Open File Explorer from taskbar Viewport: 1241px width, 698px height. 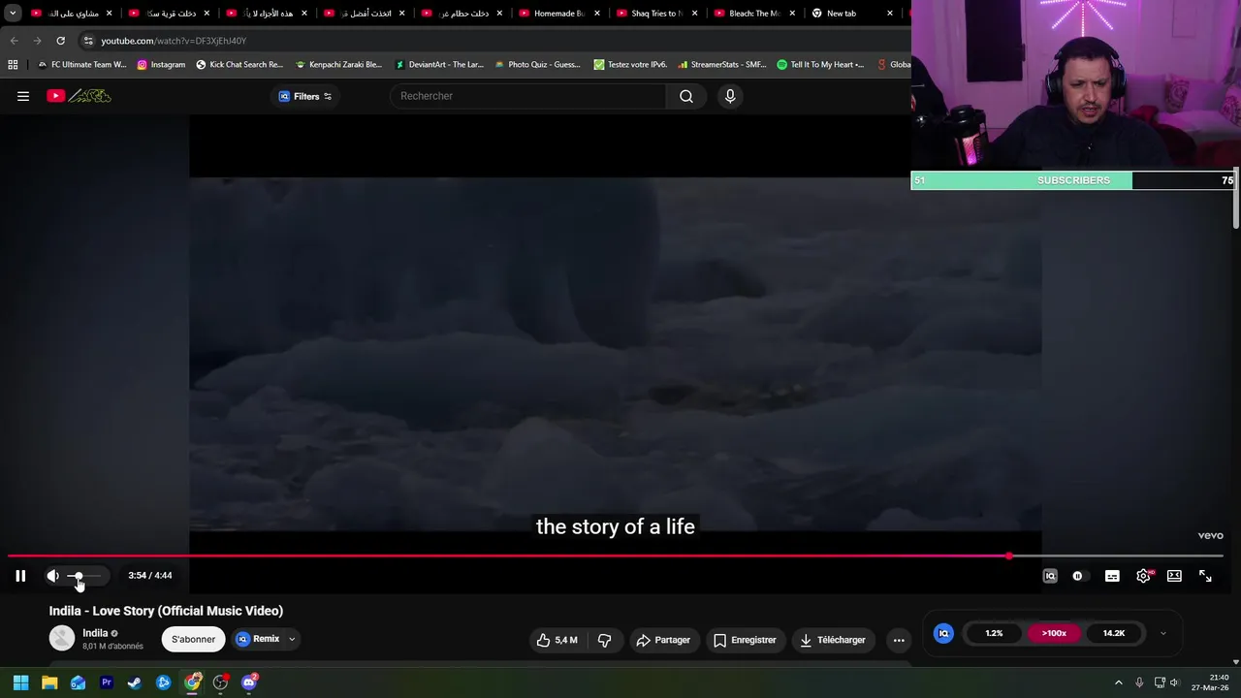[x=49, y=682]
